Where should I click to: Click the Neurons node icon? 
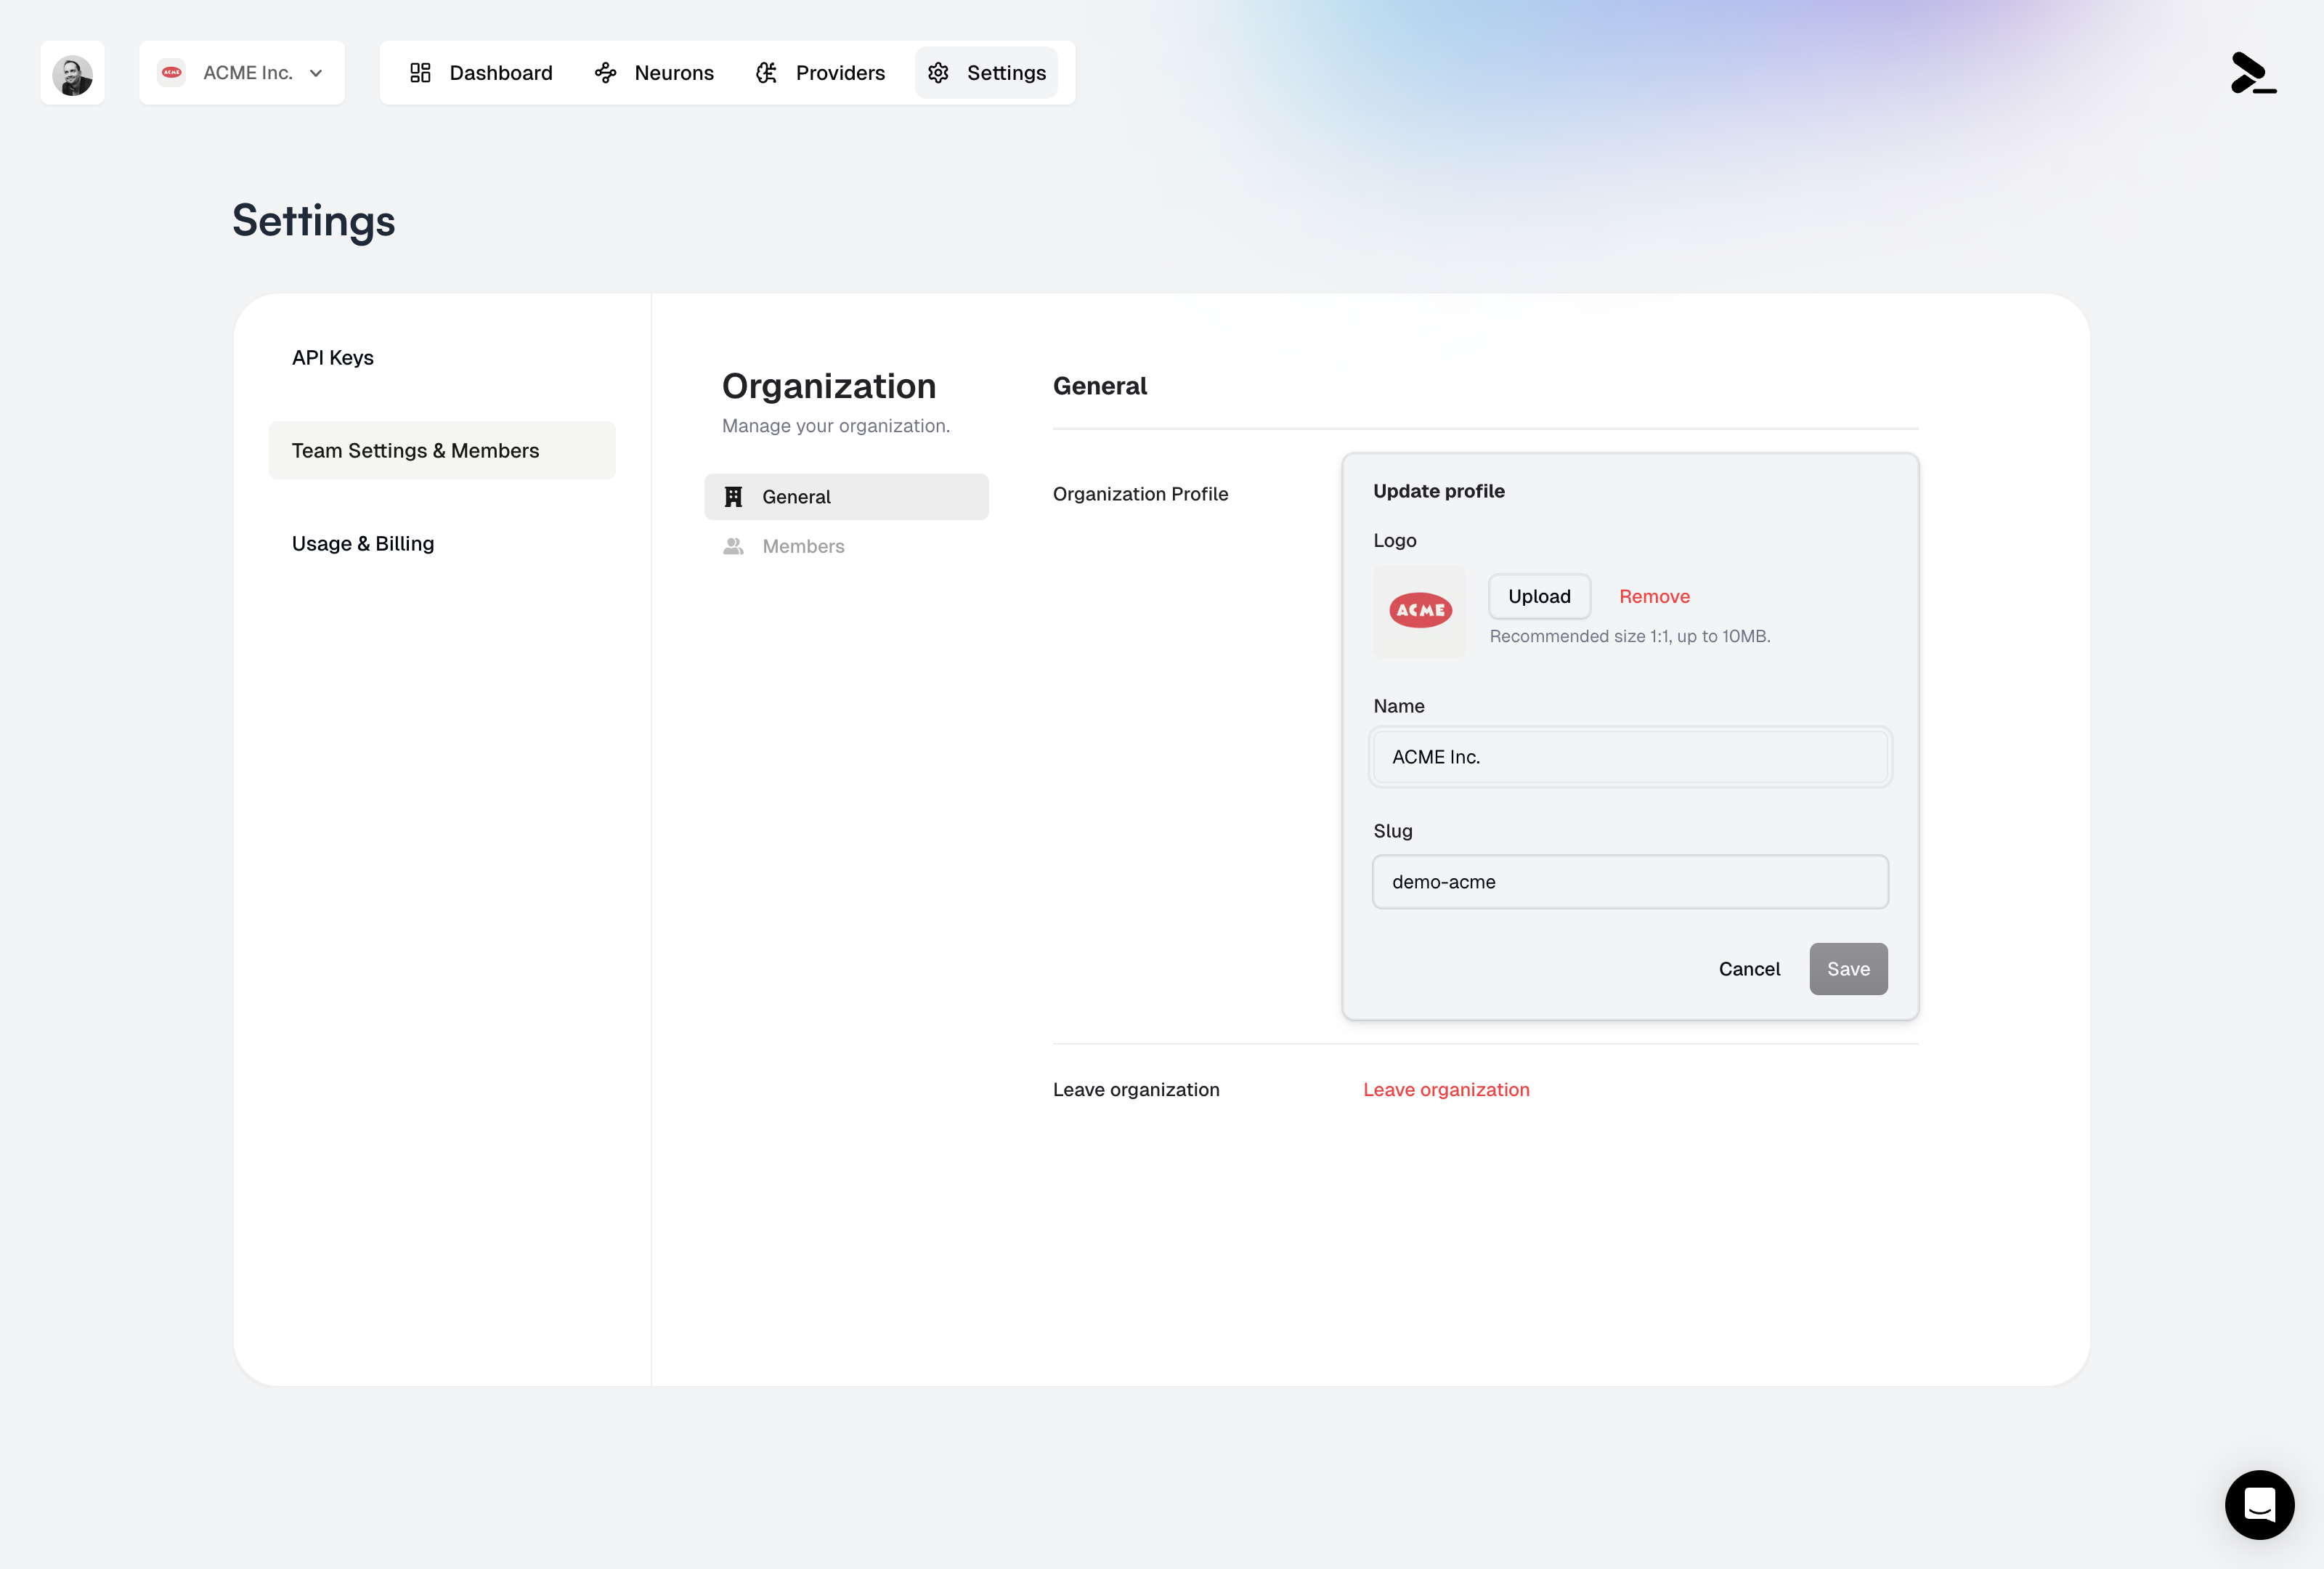click(x=605, y=73)
